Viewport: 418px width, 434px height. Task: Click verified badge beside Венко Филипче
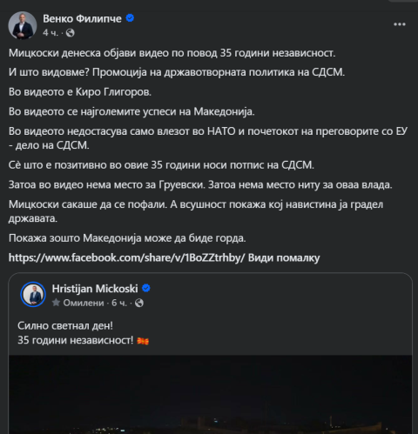(130, 18)
